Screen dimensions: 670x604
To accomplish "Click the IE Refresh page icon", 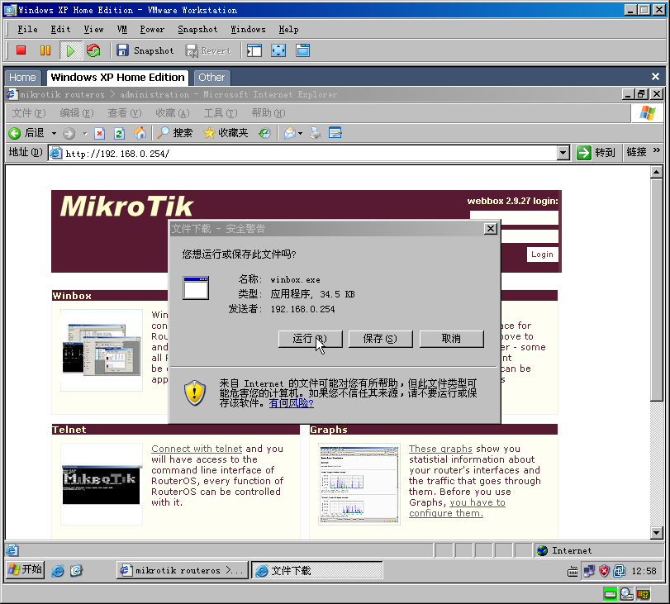I will click(x=119, y=133).
